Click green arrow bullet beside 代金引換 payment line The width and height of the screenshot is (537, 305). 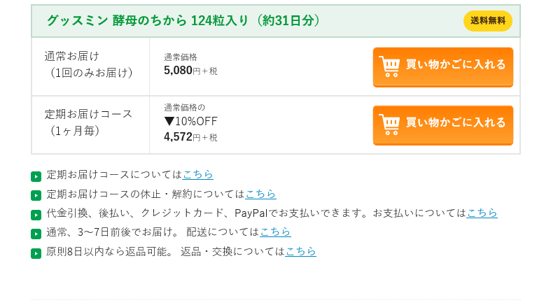pyautogui.click(x=36, y=215)
